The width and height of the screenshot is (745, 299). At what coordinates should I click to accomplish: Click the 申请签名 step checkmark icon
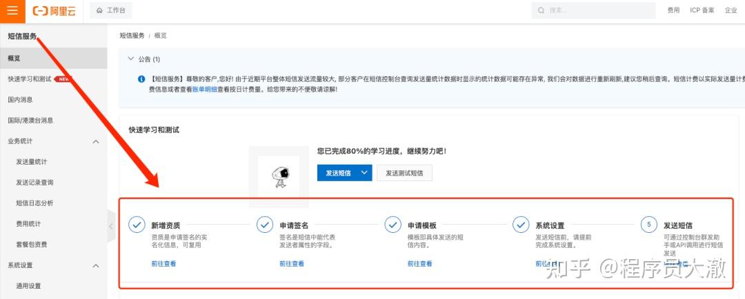265,225
